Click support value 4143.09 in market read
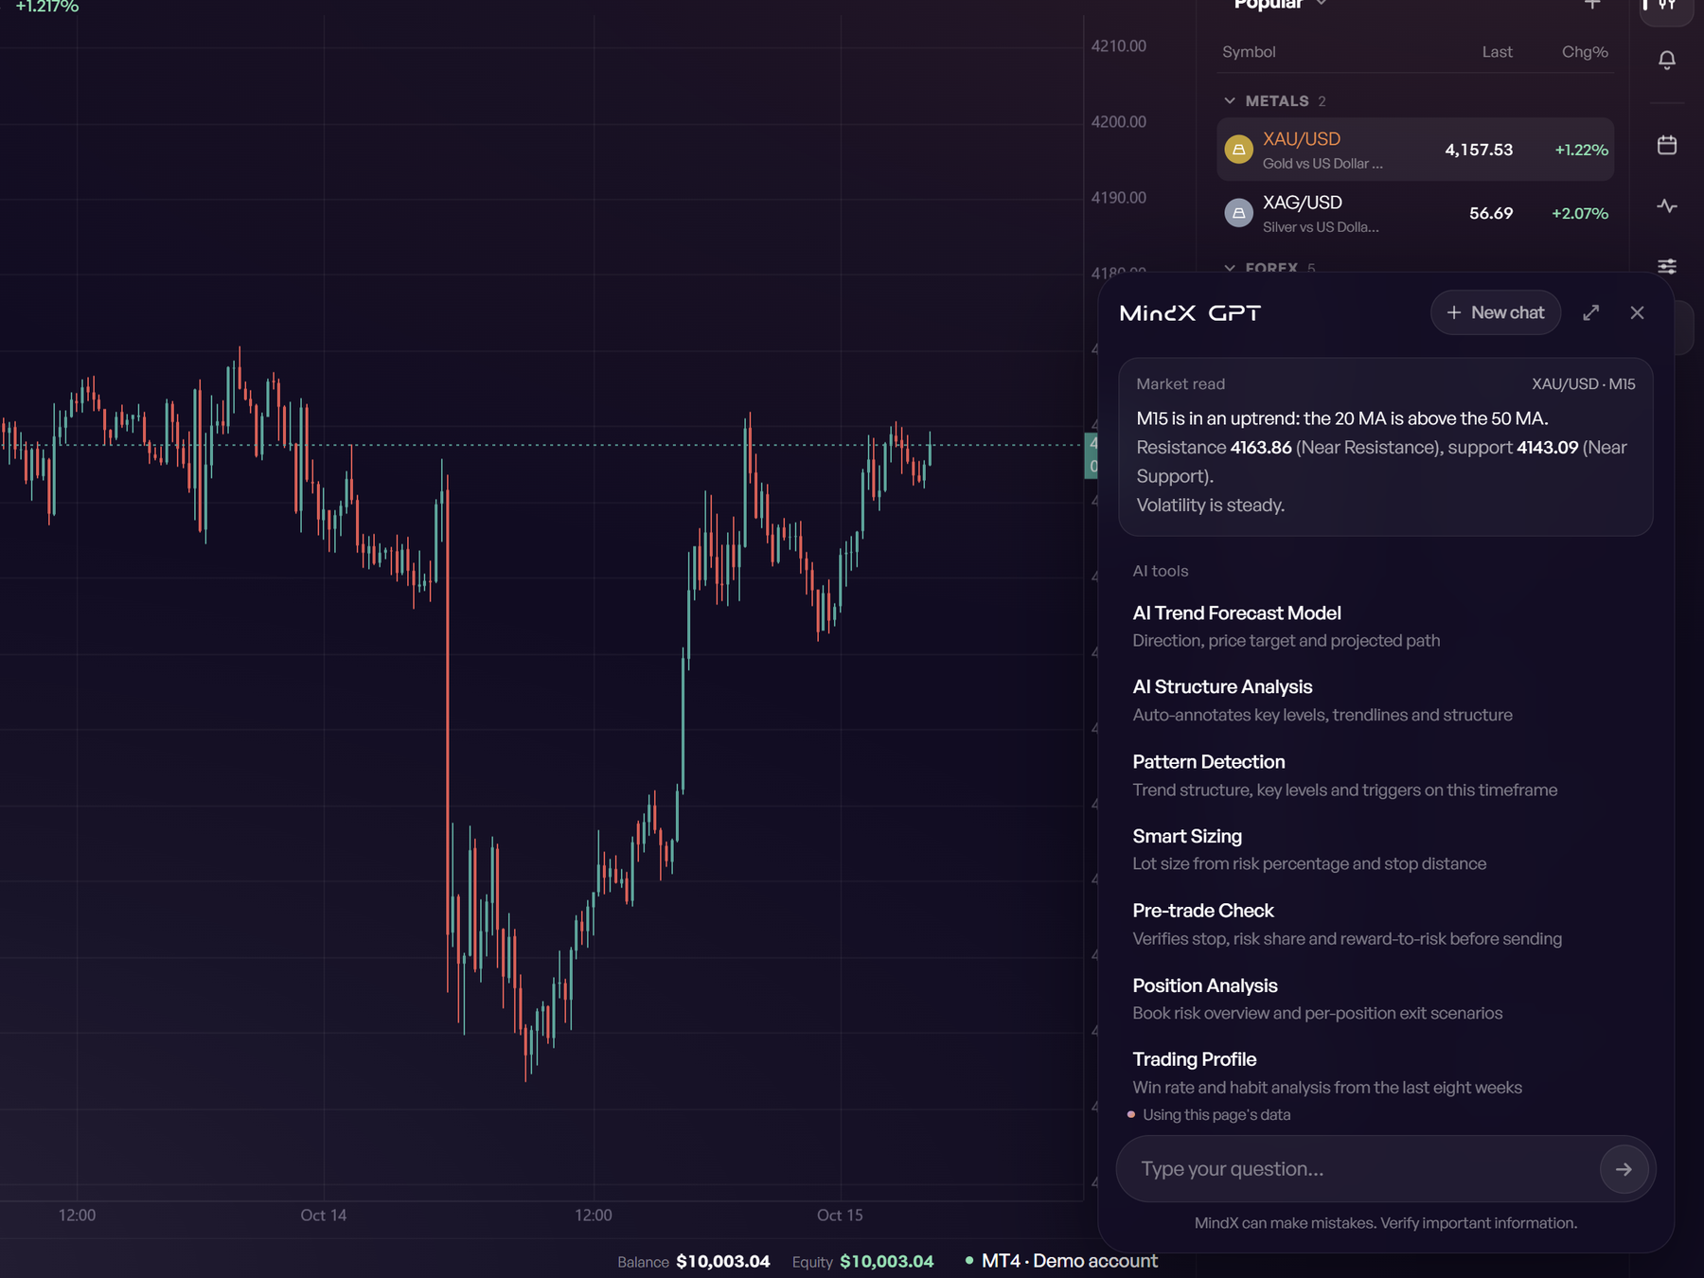 (x=1547, y=448)
